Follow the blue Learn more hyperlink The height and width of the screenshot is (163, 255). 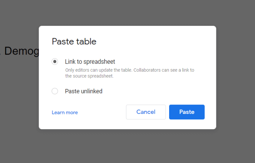pos(65,112)
